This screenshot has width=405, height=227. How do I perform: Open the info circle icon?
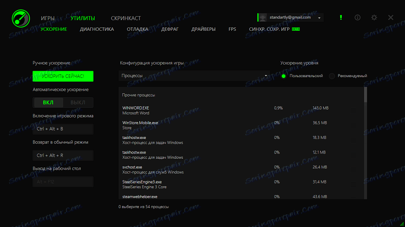[358, 17]
